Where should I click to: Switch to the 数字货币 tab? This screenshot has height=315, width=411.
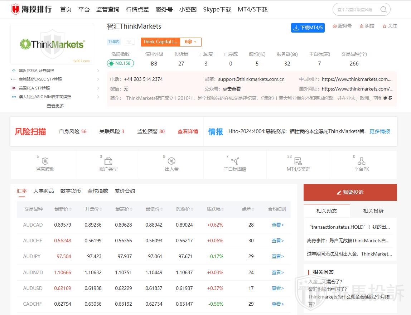(x=71, y=191)
